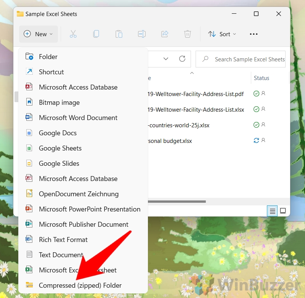Choose Google Slides from the New menu
Screen dimensions: 305x298
click(83, 163)
